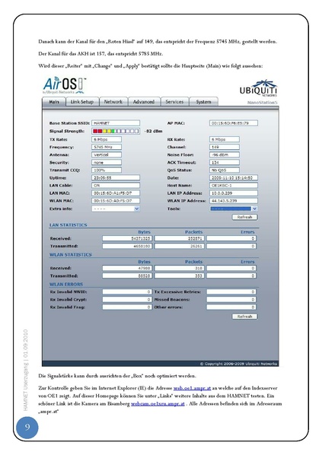Click the WLAN IP Address 44.143.5.239 field
This screenshot has height=455, width=322.
pyautogui.click(x=234, y=201)
